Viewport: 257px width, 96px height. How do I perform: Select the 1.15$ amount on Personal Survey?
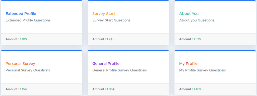tap(23, 89)
